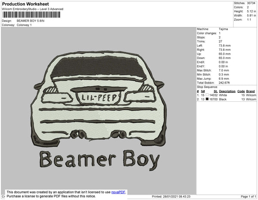Select the stitch count 16700
258x200 pixels.
tap(213, 99)
